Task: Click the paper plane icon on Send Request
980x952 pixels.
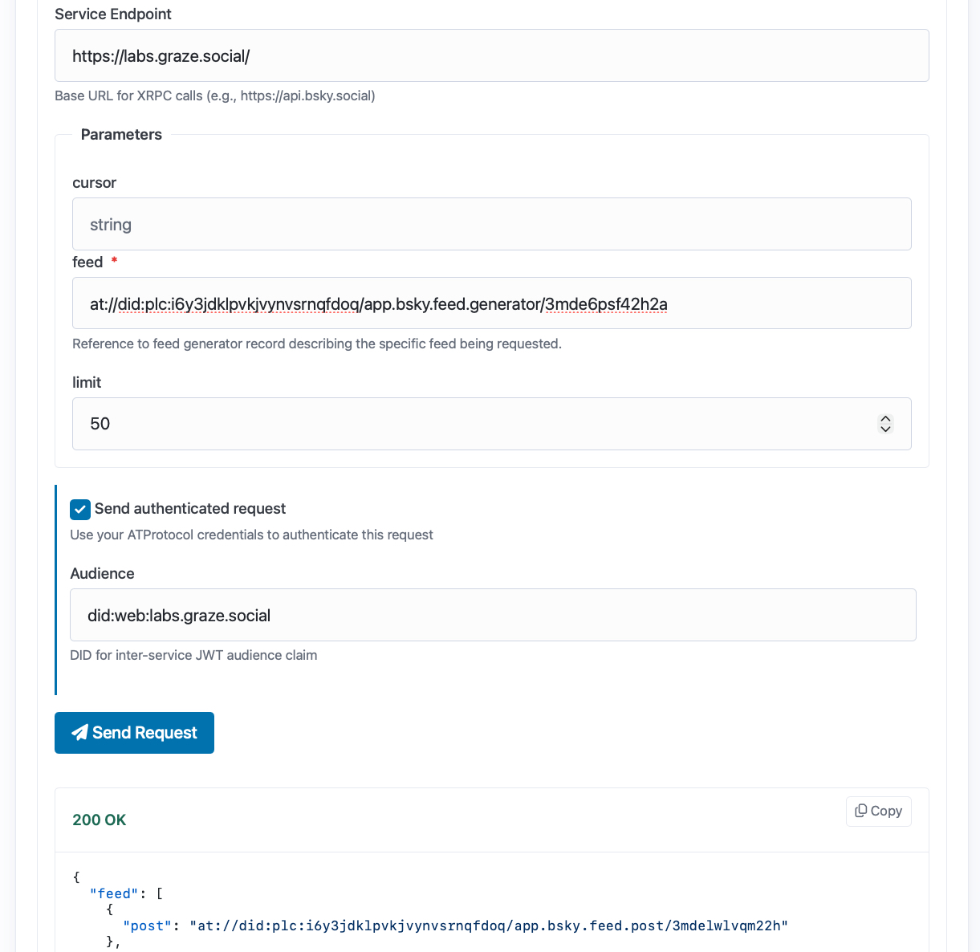Action: pyautogui.click(x=79, y=733)
